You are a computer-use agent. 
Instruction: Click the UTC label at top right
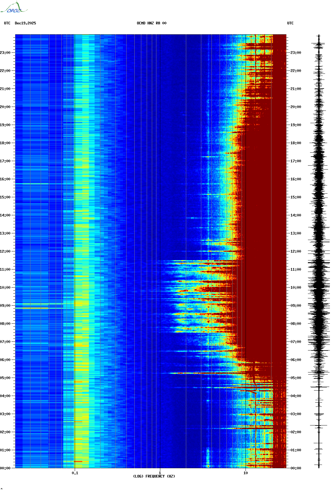tap(290, 23)
